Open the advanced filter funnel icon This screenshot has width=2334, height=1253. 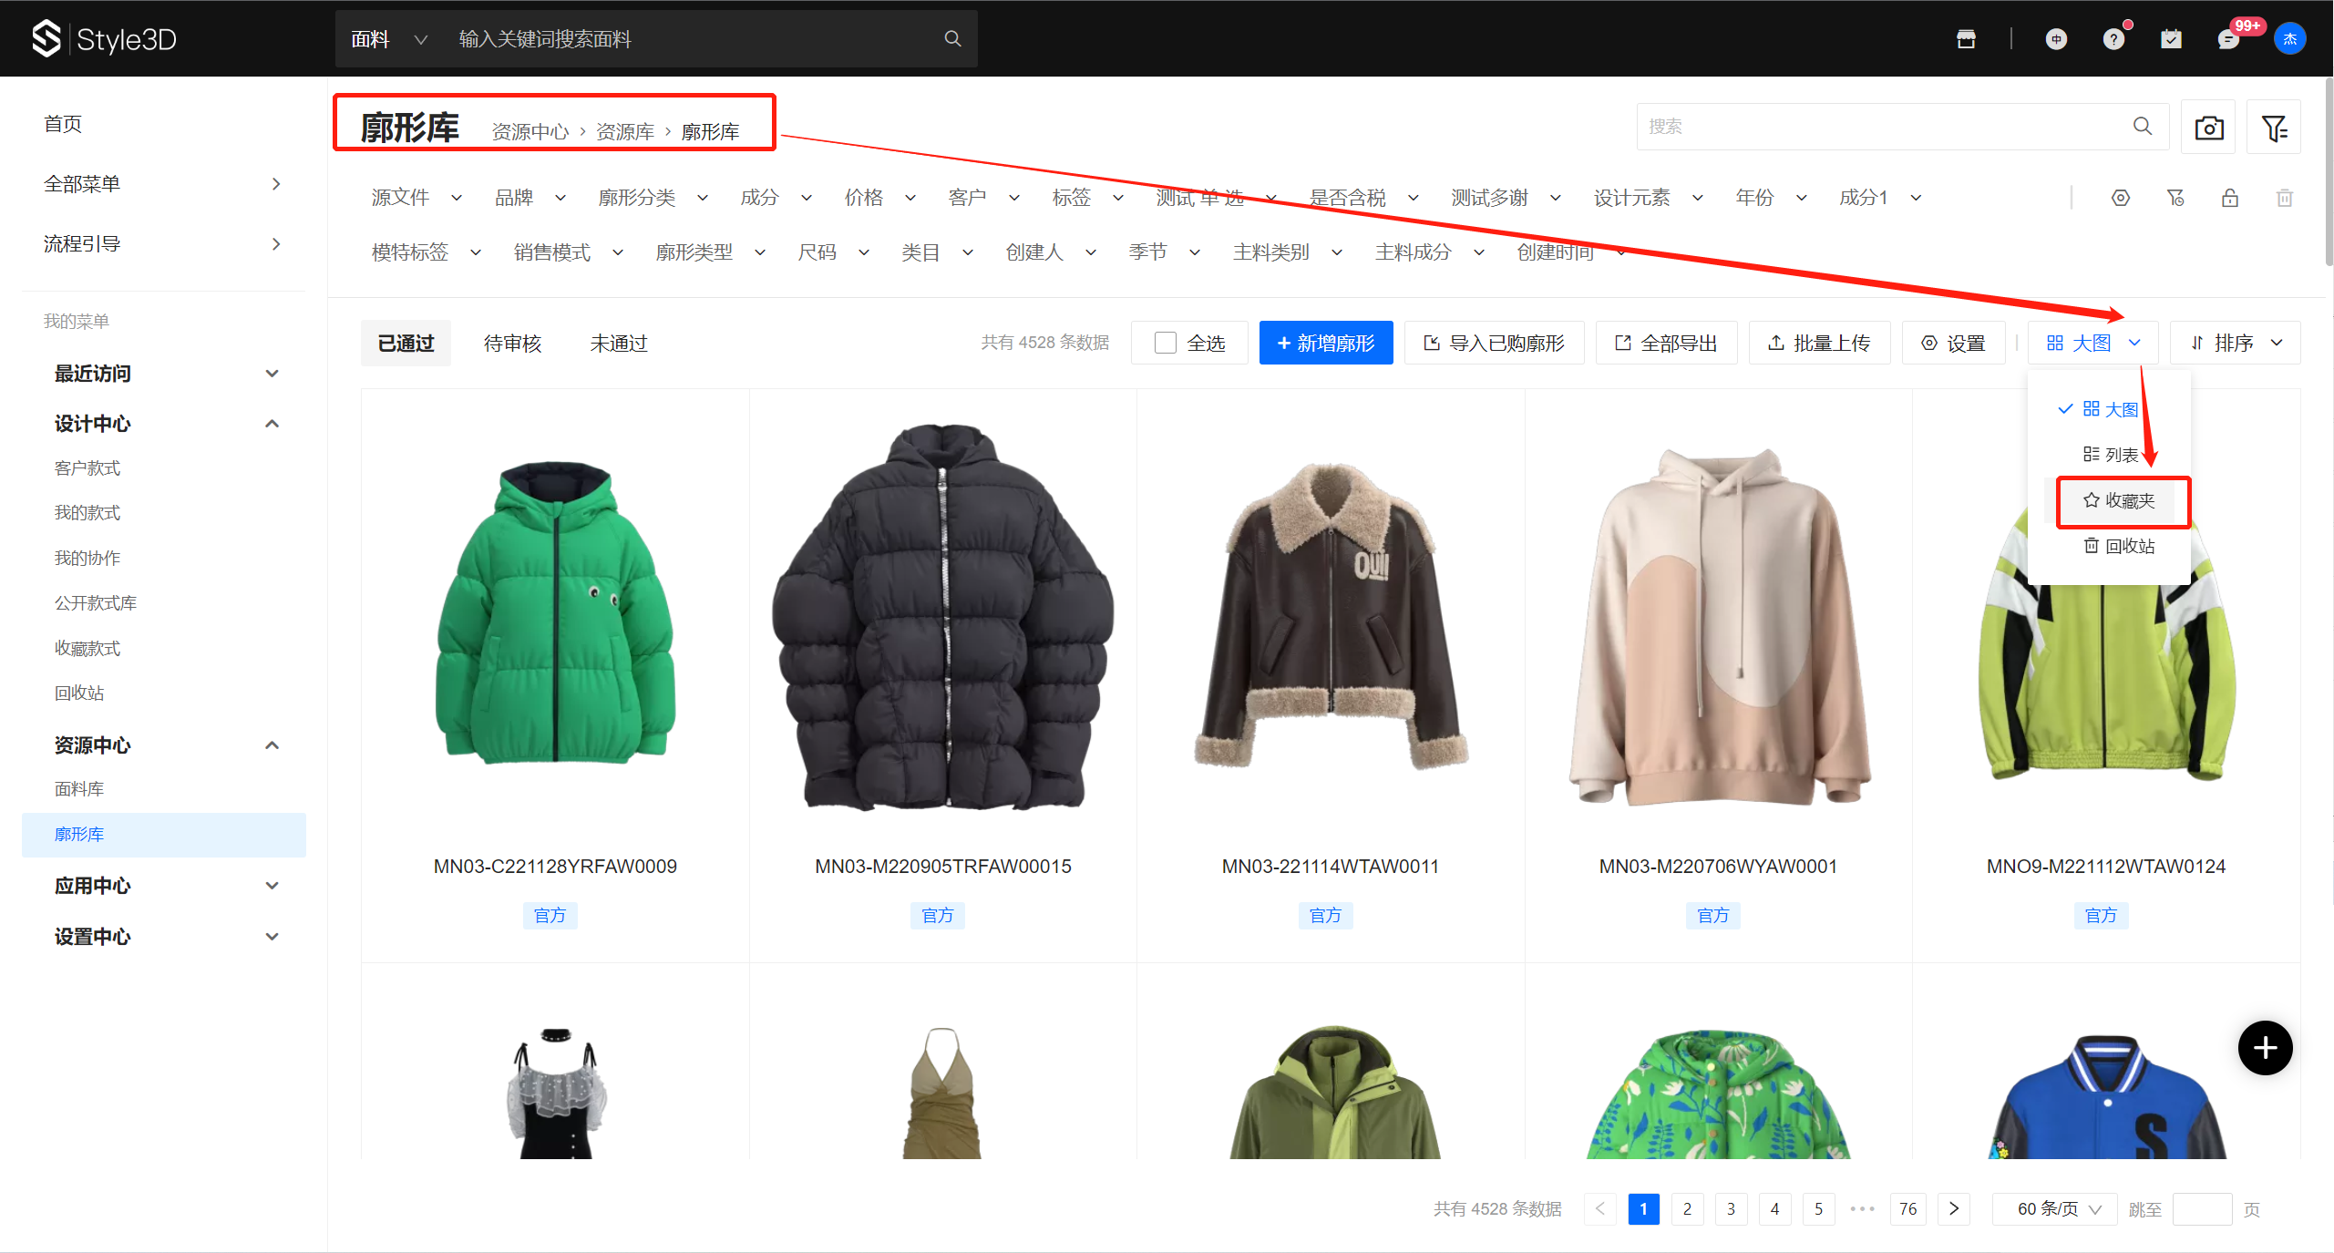pos(2274,127)
